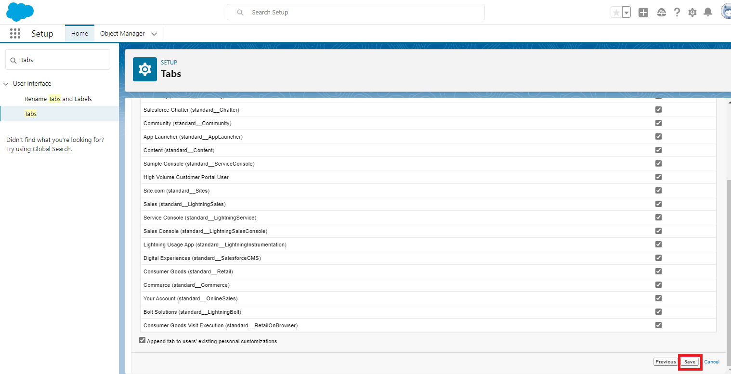Toggle Site.com checkbox

coord(658,191)
